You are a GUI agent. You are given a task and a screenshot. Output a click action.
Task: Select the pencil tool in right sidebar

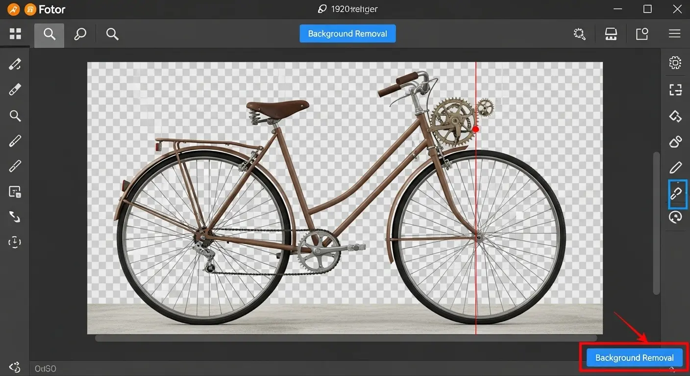pyautogui.click(x=675, y=168)
